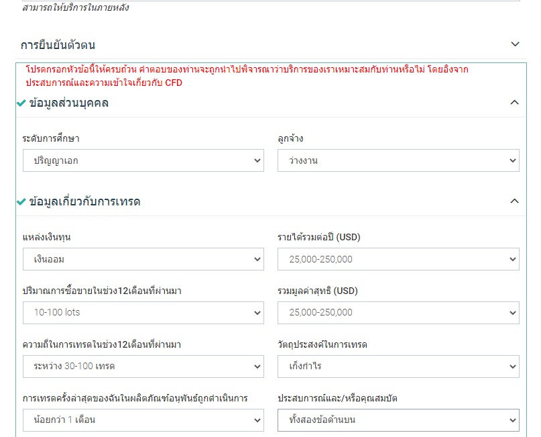Click the italic สามารถให้บริการในภายหลัง text
Viewport: 541px width, 437px height.
coord(75,7)
